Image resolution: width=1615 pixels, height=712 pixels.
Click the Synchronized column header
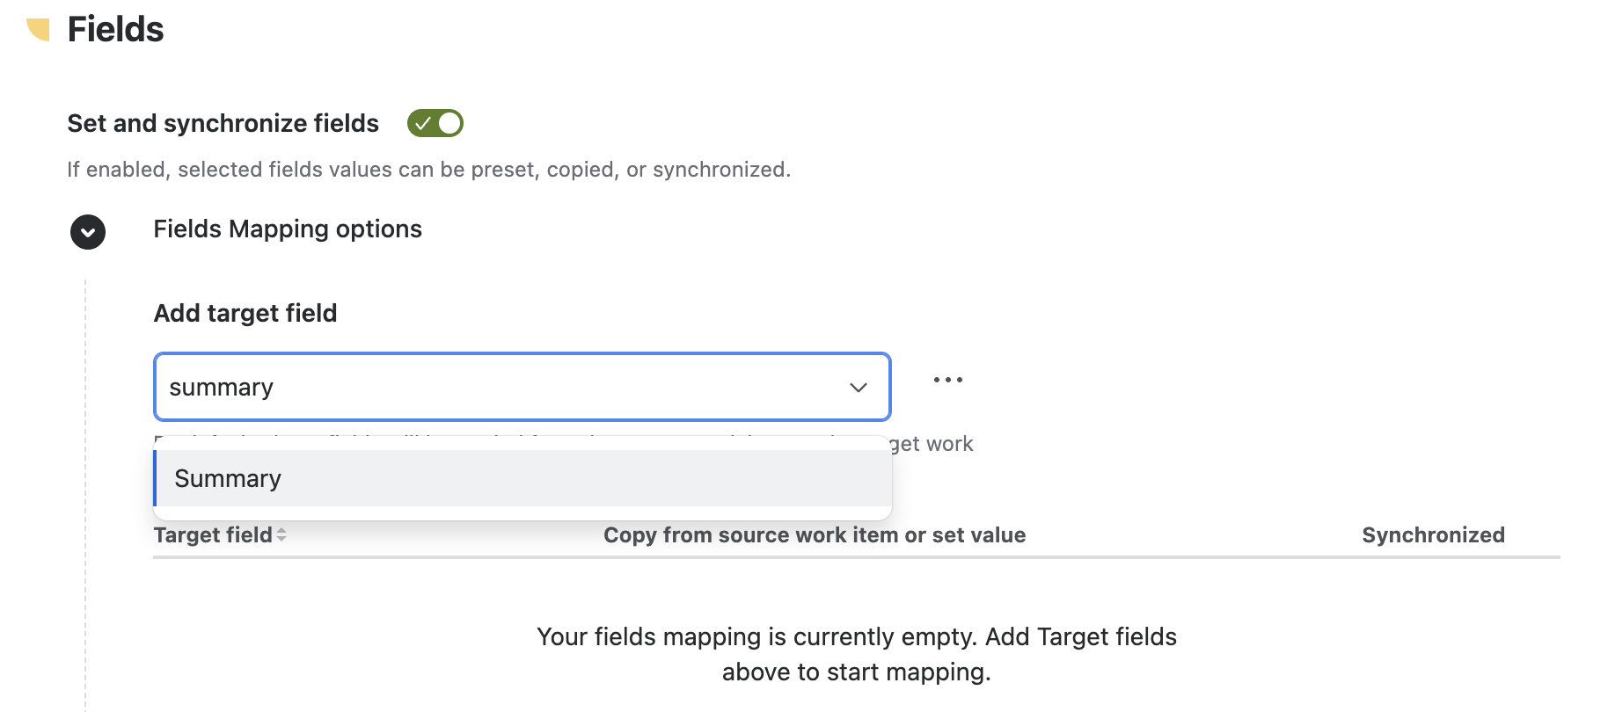(x=1433, y=534)
